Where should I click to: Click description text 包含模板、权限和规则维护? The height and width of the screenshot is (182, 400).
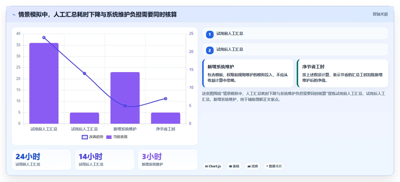click(x=248, y=77)
